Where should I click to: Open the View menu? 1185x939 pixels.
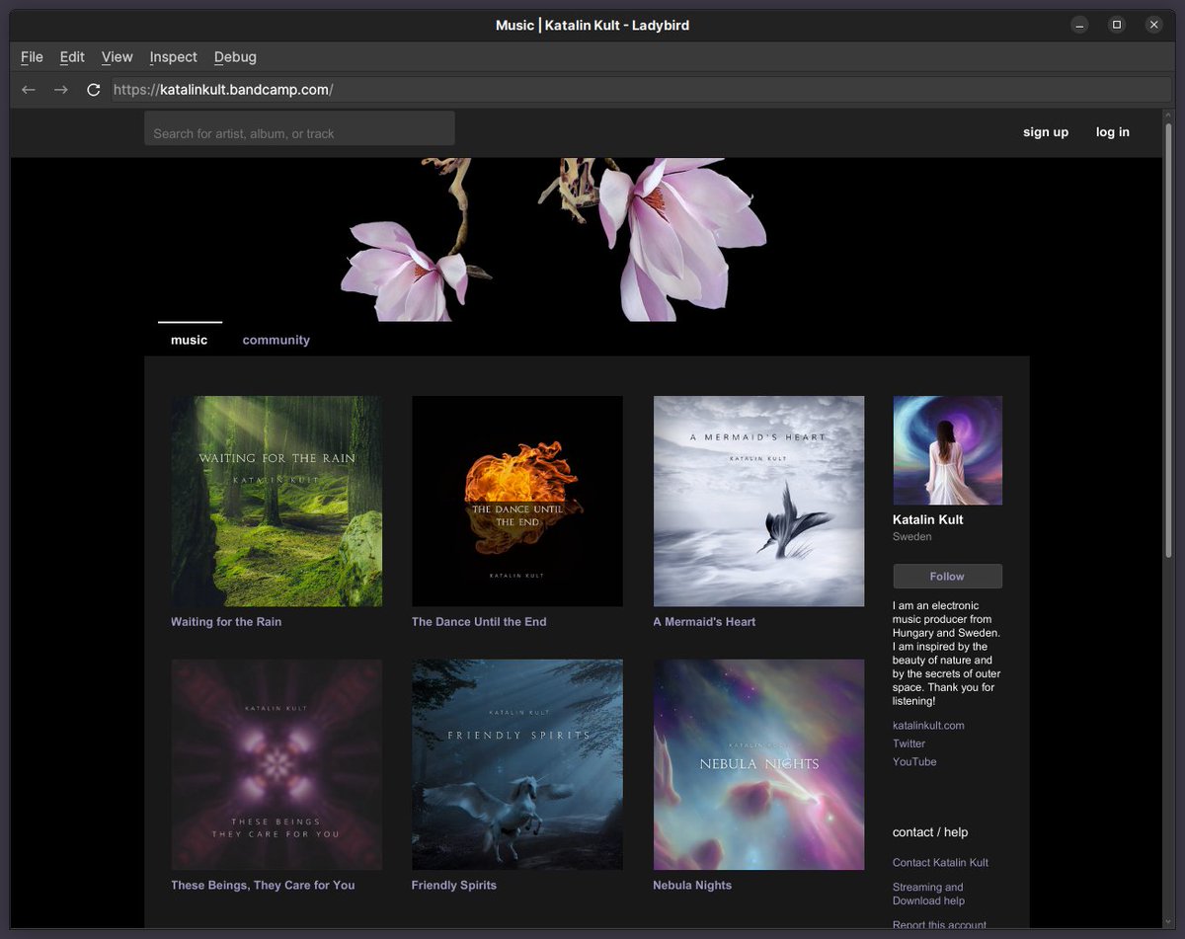(117, 57)
